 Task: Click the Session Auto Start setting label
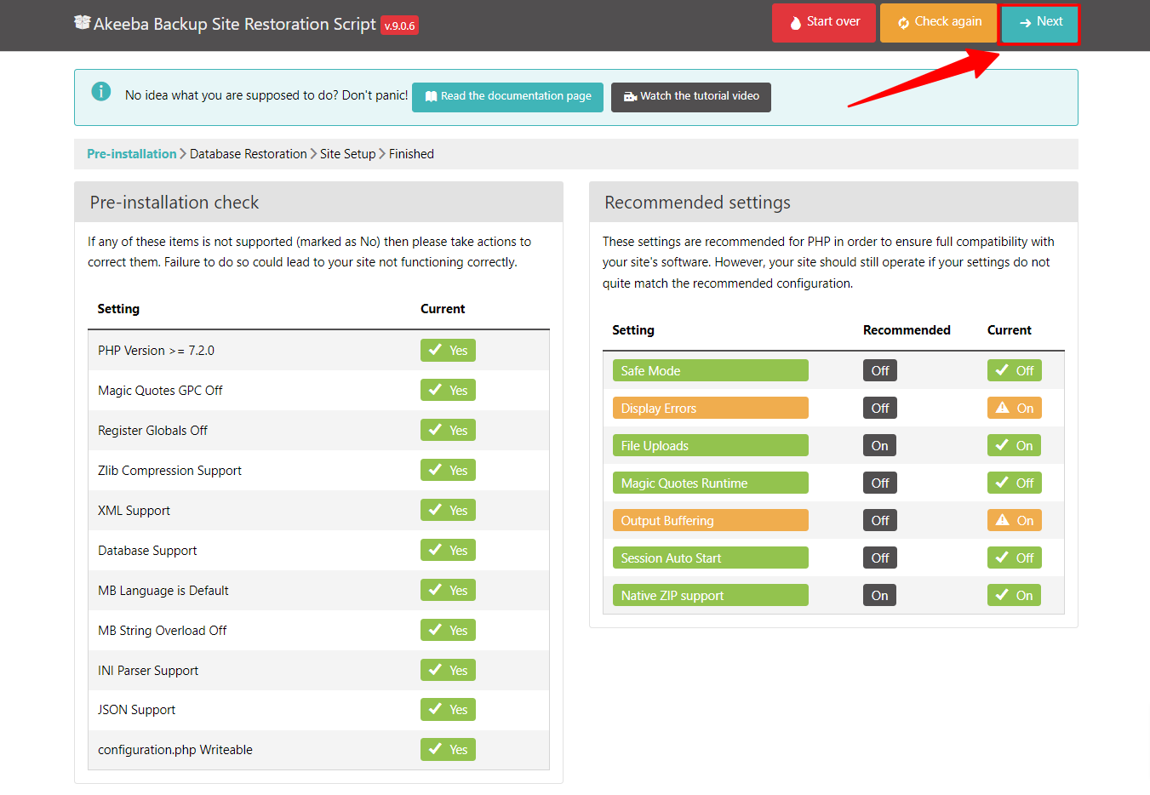coord(710,558)
